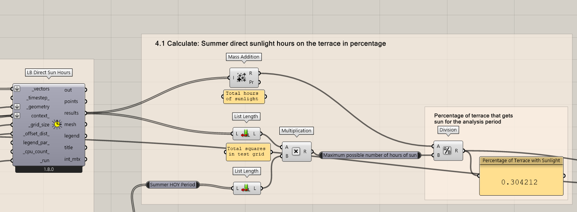The width and height of the screenshot is (577, 212).
Task: Click the out output on LB Direct Sun Hours
Action: pyautogui.click(x=68, y=90)
